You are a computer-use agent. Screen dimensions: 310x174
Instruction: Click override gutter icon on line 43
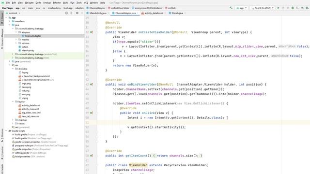tap(92, 85)
